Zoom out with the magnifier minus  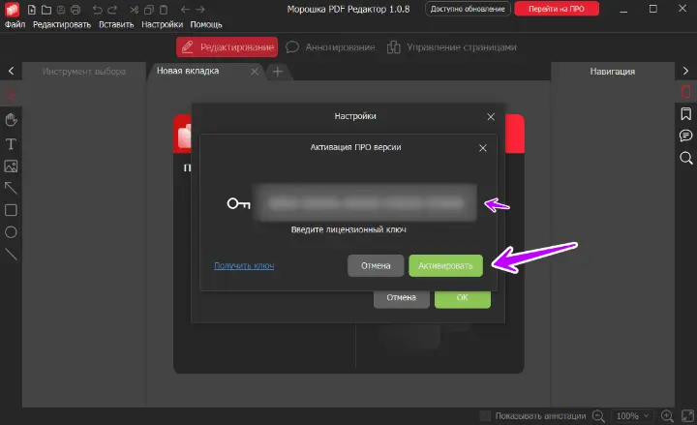(599, 416)
